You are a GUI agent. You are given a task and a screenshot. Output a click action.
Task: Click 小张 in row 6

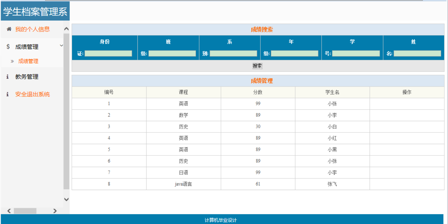(332, 161)
